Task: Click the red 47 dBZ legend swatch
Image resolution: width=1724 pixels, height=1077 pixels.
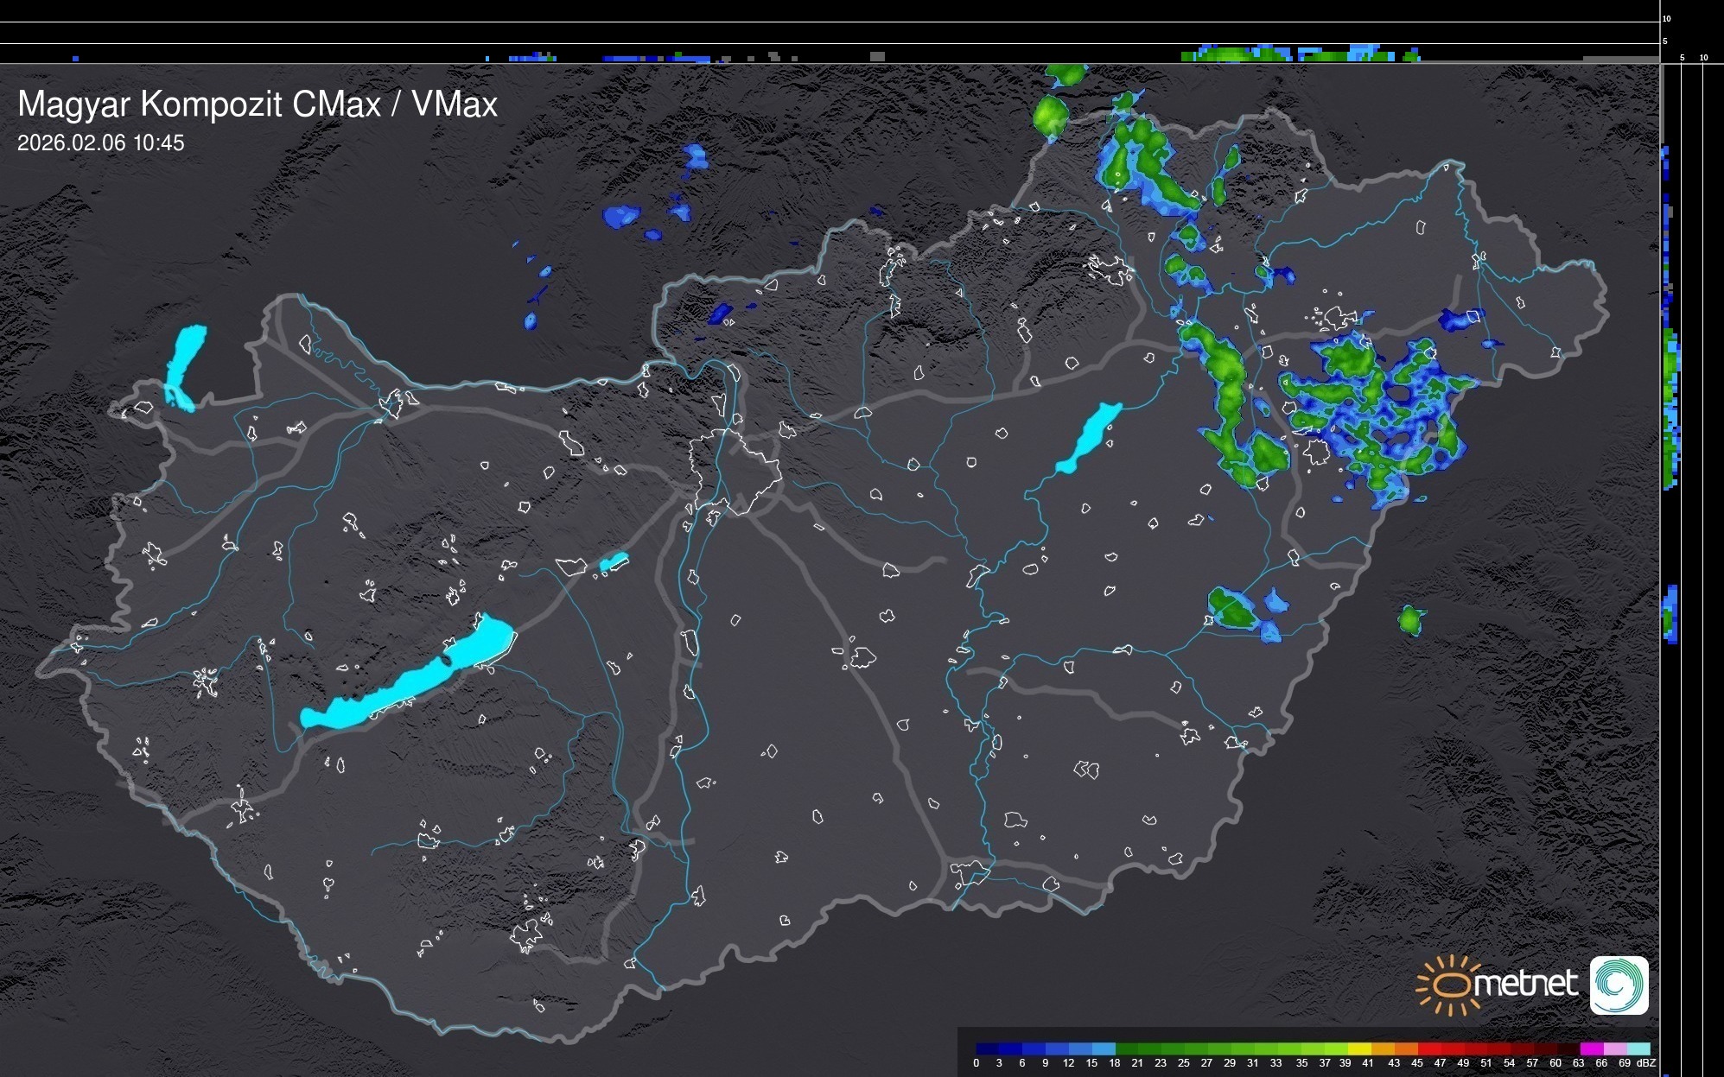Action: pos(1451,1048)
